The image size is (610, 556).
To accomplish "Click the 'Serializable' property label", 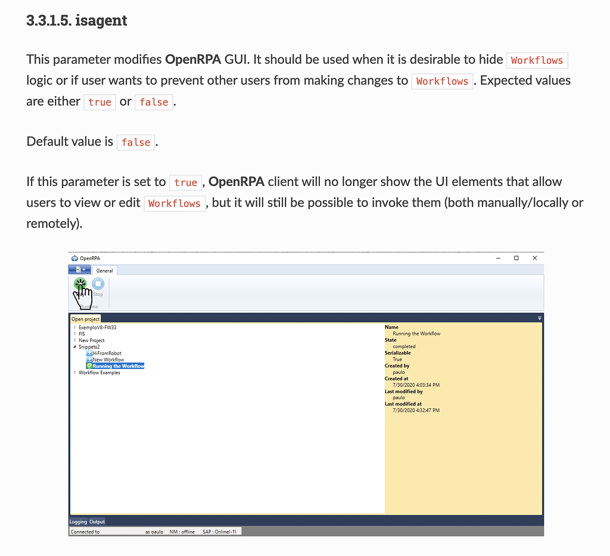I will point(397,353).
